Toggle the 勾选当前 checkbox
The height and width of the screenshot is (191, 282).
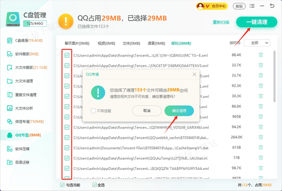63,185
